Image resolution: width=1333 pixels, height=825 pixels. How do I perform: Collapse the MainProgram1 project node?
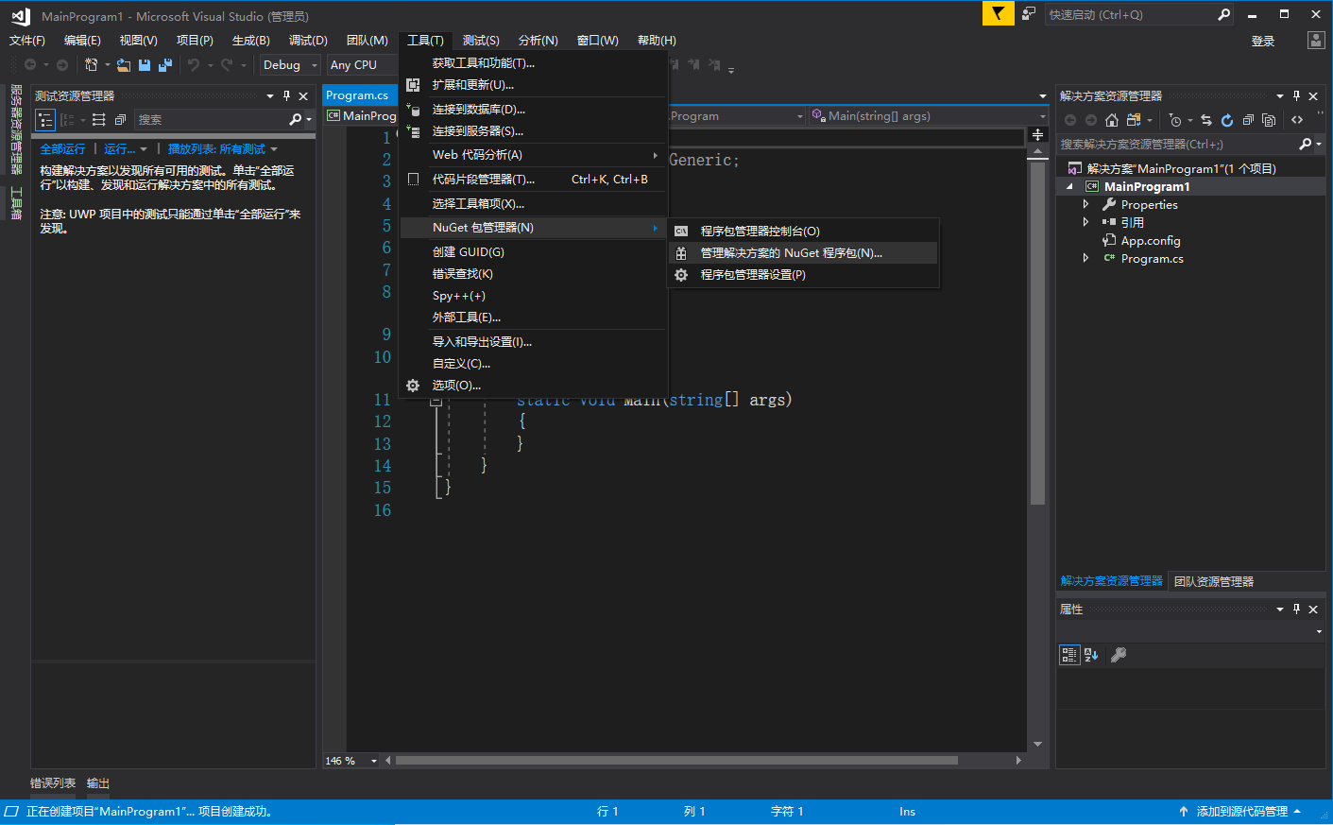click(x=1070, y=187)
